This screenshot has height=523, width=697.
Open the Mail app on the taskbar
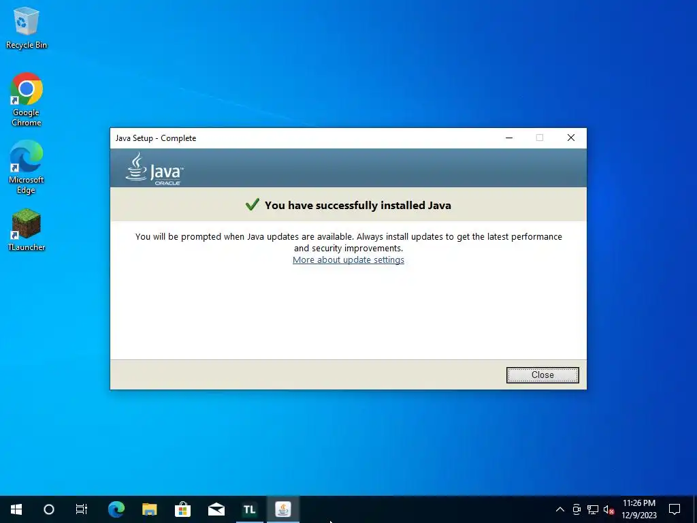tap(216, 509)
